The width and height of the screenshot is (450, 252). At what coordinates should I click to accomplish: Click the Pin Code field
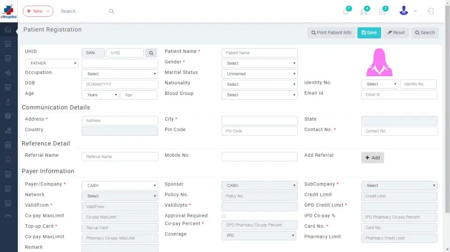(259, 131)
